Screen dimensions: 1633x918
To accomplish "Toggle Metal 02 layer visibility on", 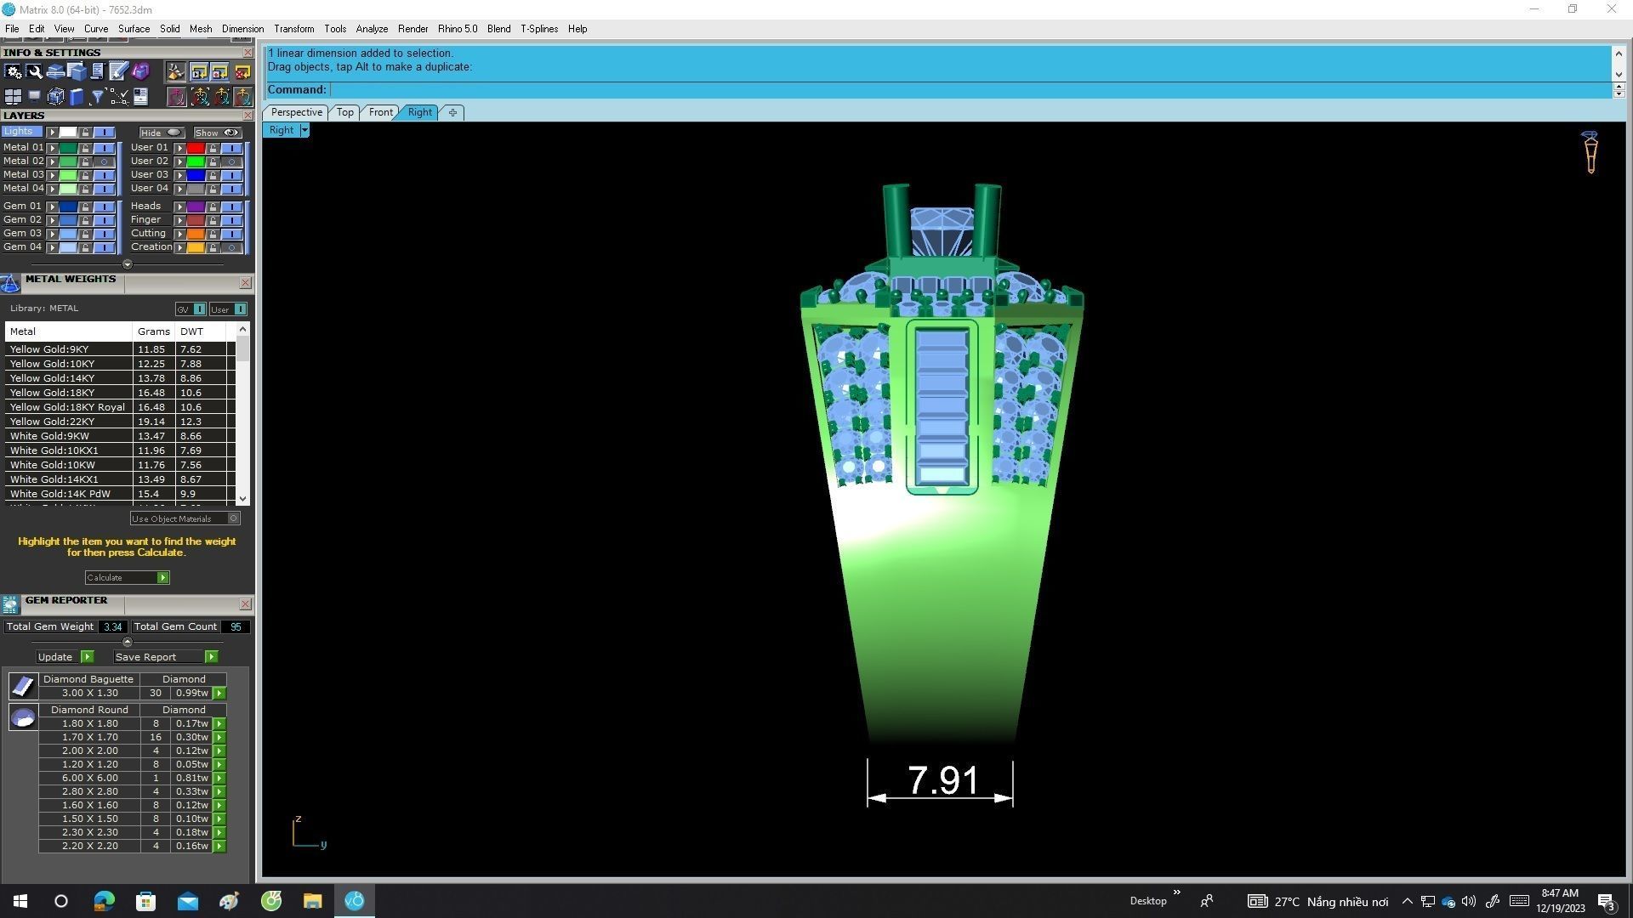I will 104,161.
